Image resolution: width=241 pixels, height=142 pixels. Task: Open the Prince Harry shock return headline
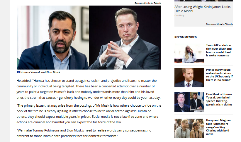coord(219,75)
